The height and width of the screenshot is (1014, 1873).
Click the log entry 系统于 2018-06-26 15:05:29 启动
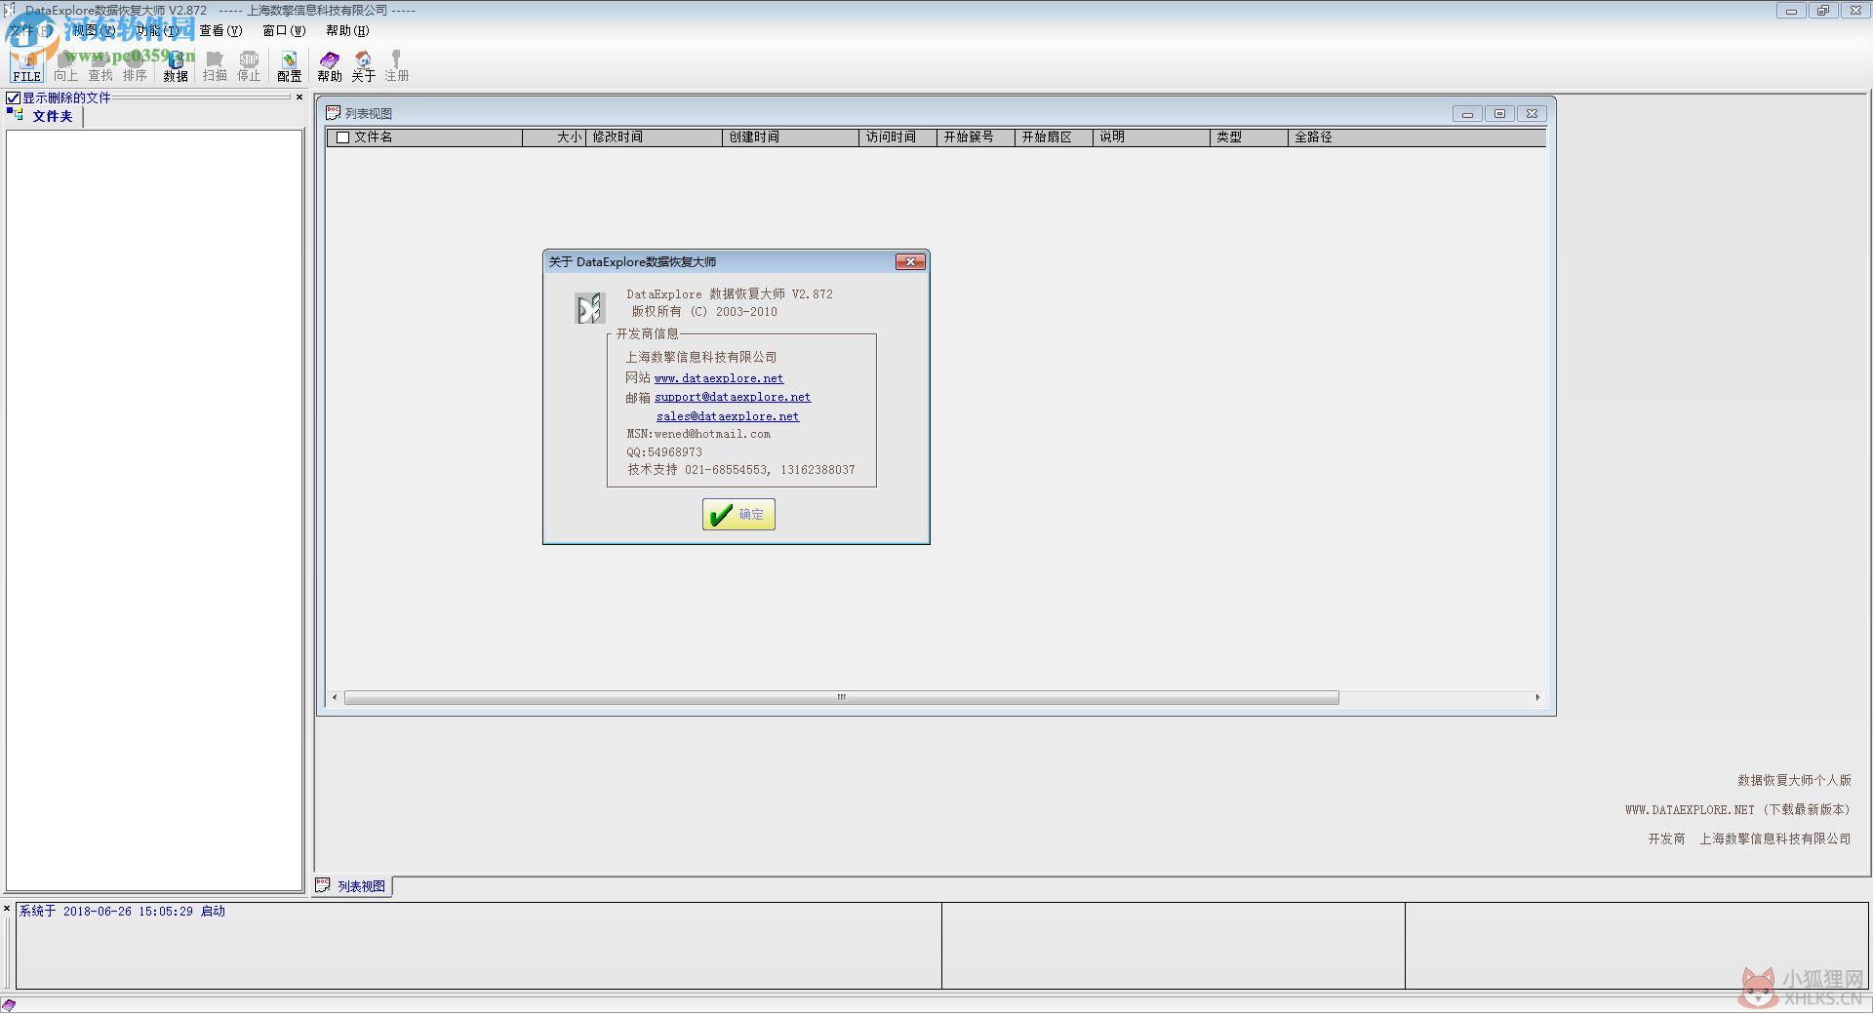click(x=122, y=912)
